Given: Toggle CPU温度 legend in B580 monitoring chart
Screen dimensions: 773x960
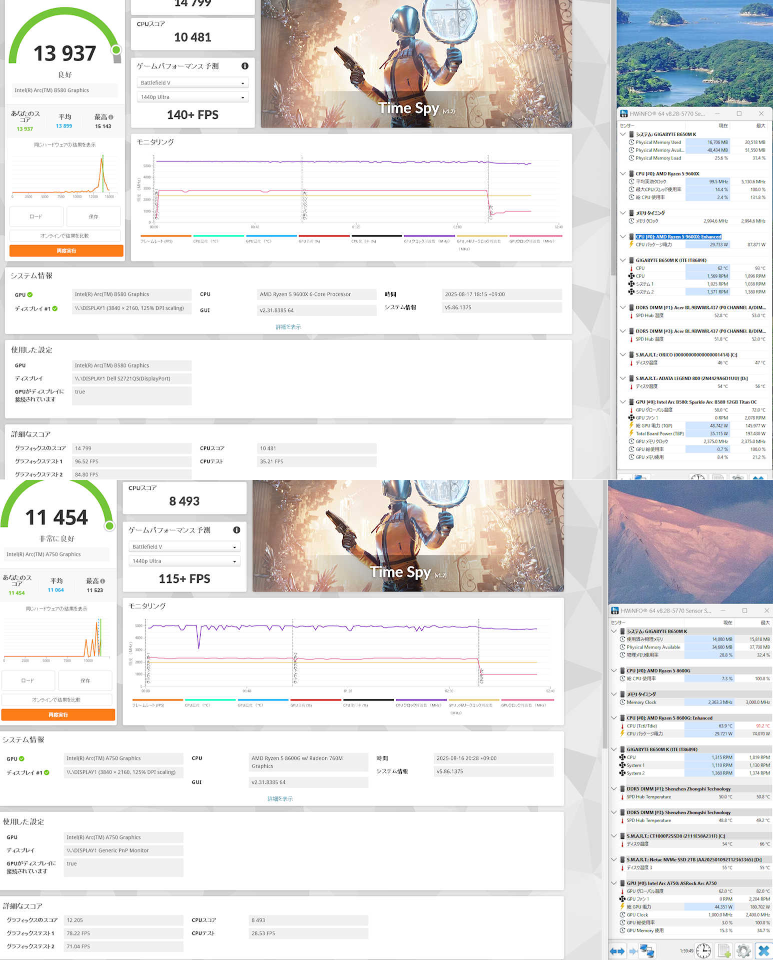Looking at the screenshot, I should pyautogui.click(x=219, y=239).
